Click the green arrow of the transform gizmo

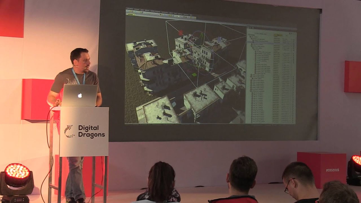click(x=201, y=35)
